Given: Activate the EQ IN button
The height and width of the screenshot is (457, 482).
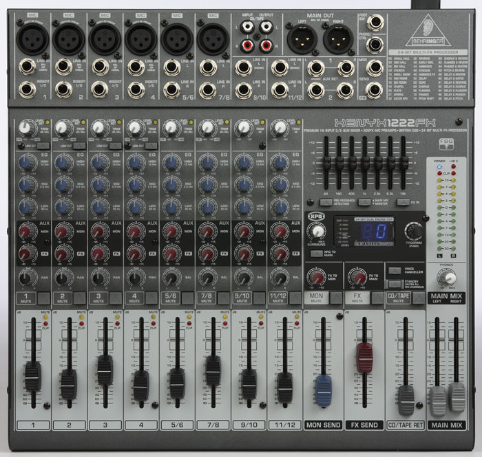Looking at the screenshot, I should click(403, 203).
